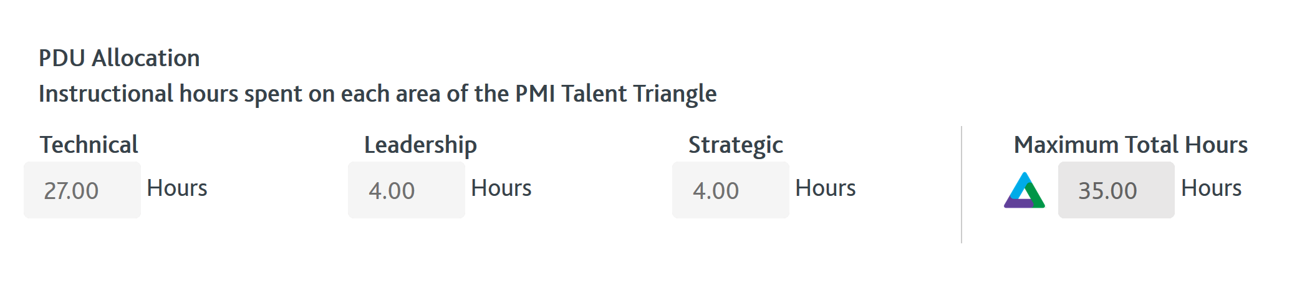Screen dimensions: 1302x282
Task: Focus the Technical hours input field
Action: click(82, 190)
